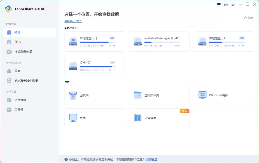Click the AI assistant robot icon
This screenshot has height=163, width=259.
coord(219,4)
